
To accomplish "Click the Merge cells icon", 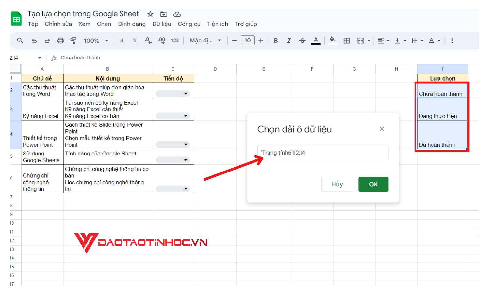I will [x=360, y=41].
